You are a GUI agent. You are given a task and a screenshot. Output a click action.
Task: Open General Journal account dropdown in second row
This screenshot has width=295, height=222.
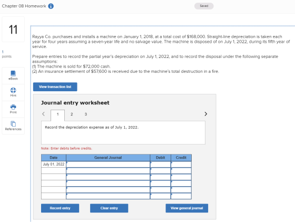tap(108, 171)
